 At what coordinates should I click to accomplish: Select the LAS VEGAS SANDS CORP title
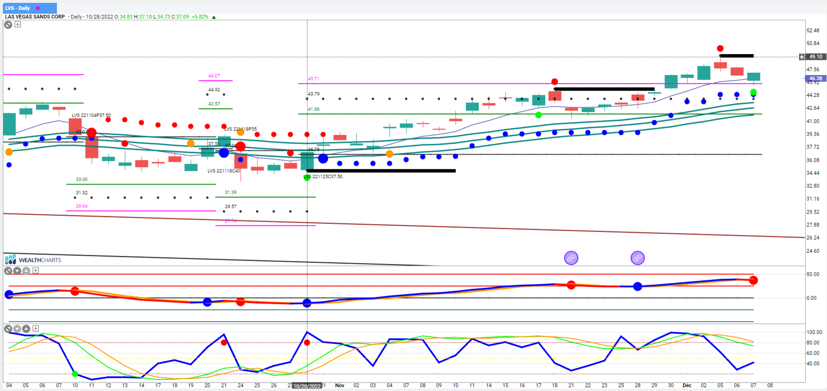pyautogui.click(x=35, y=17)
